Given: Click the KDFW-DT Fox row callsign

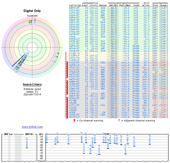Looking at the screenshot, I should (74, 46).
